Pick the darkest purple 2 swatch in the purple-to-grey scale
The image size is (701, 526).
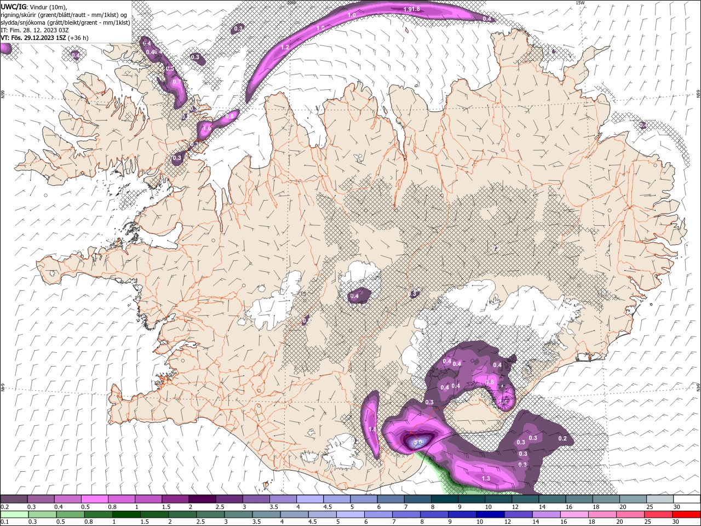(202, 499)
